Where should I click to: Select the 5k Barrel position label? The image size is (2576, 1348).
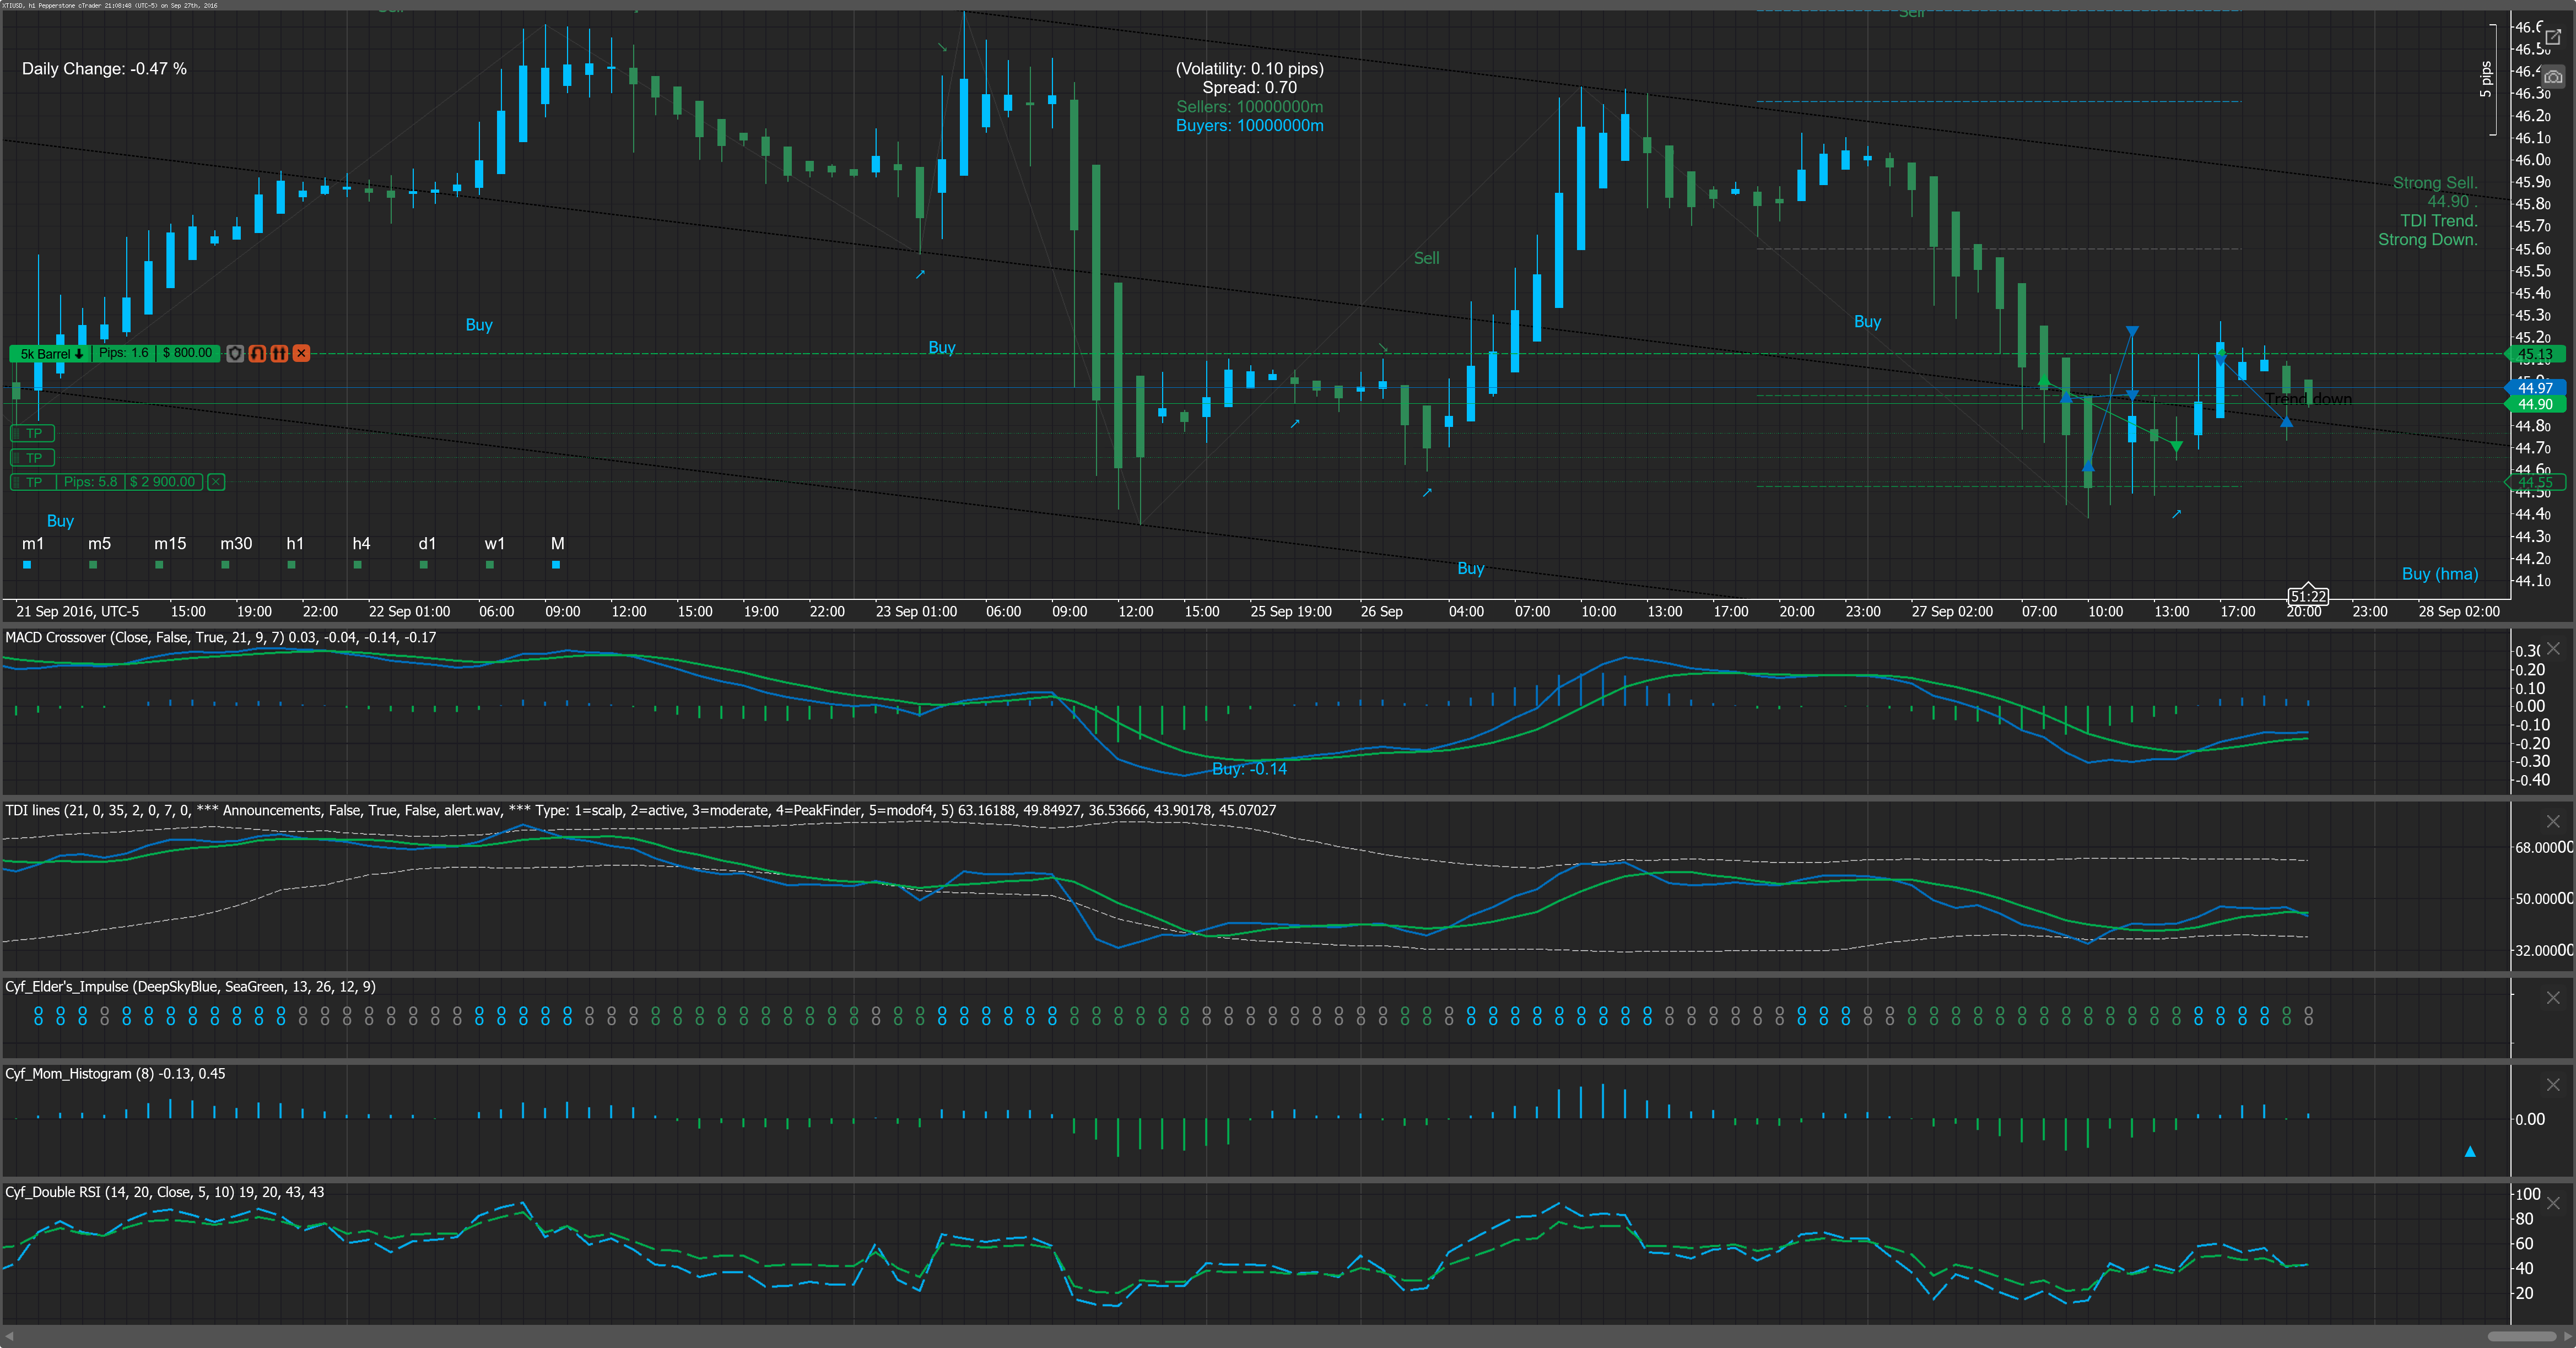(51, 353)
